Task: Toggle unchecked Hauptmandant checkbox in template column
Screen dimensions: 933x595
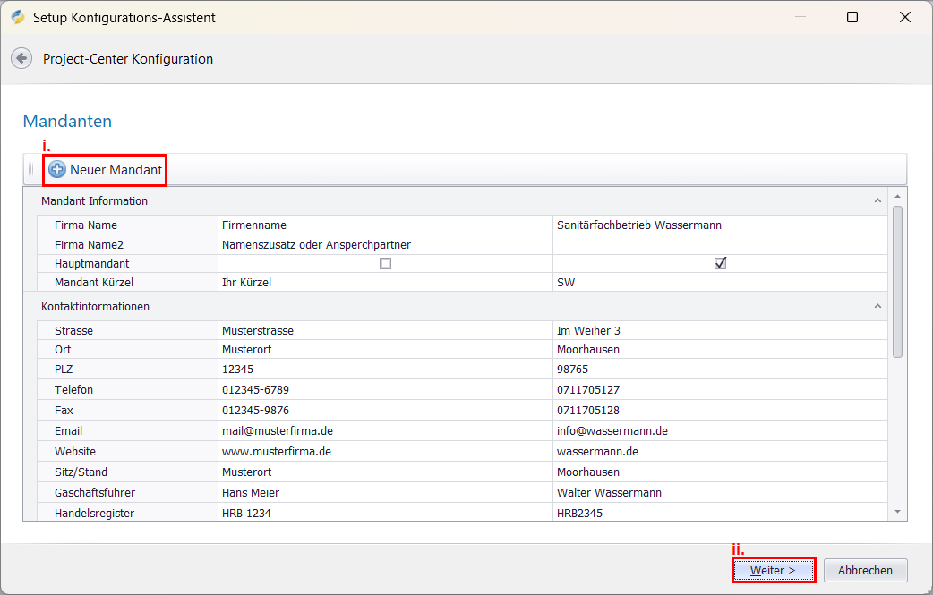Action: tap(385, 264)
